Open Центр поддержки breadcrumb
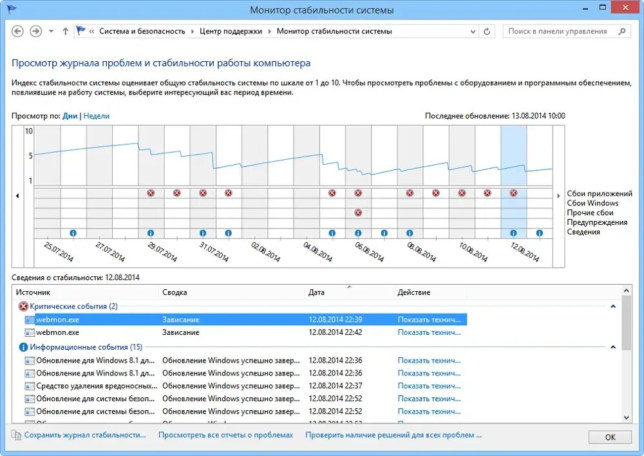The image size is (644, 456). point(231,31)
